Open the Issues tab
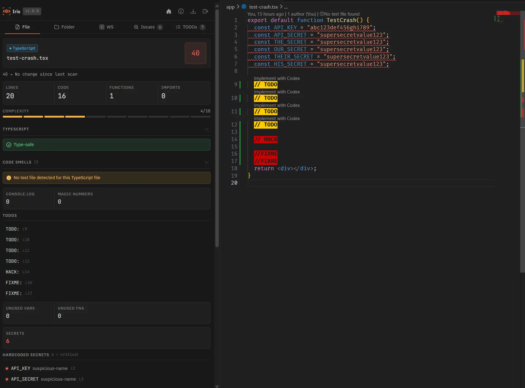 (x=148, y=27)
